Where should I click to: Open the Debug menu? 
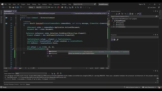tap(34, 4)
